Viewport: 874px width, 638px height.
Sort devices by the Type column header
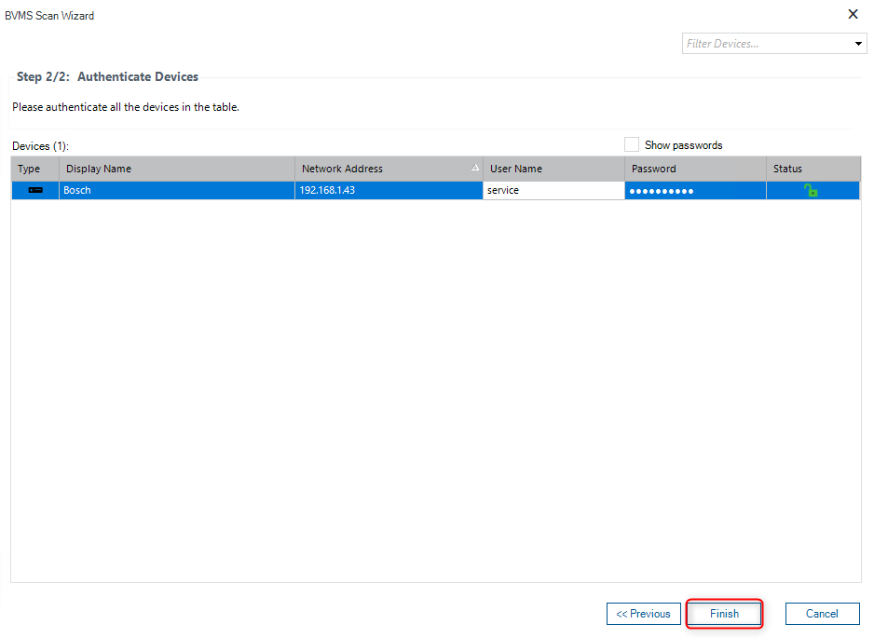coord(30,169)
